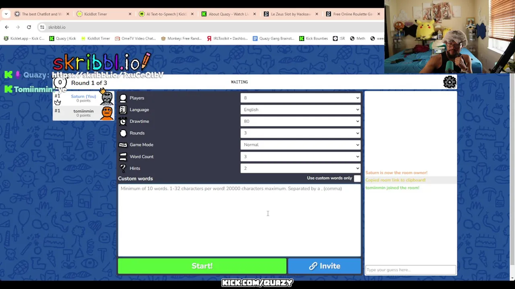Open the Kick Bounties bookmark
This screenshot has width=515, height=289.
click(313, 39)
